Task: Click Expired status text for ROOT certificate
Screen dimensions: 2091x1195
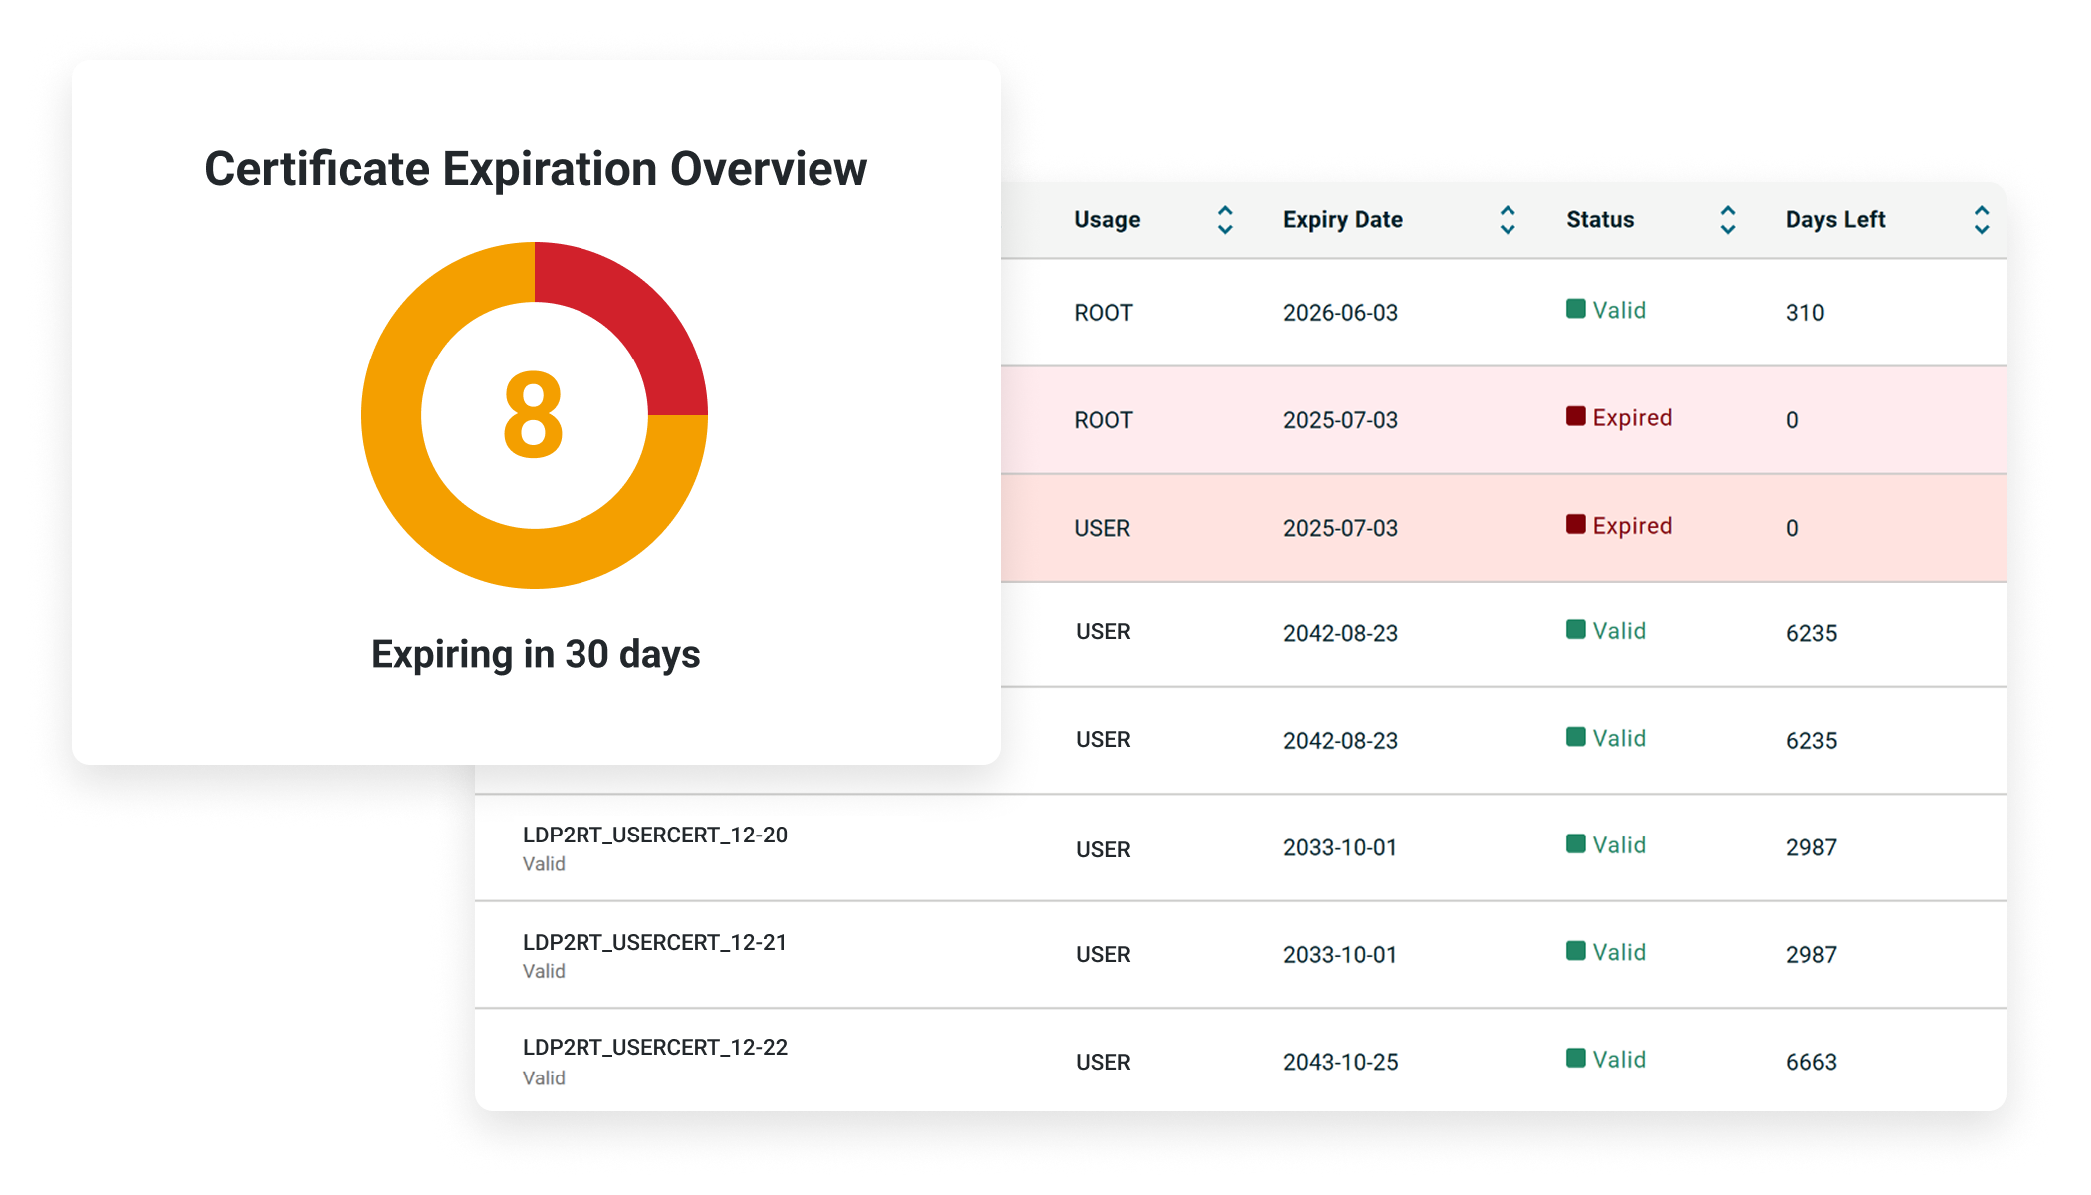Action: tap(1631, 418)
